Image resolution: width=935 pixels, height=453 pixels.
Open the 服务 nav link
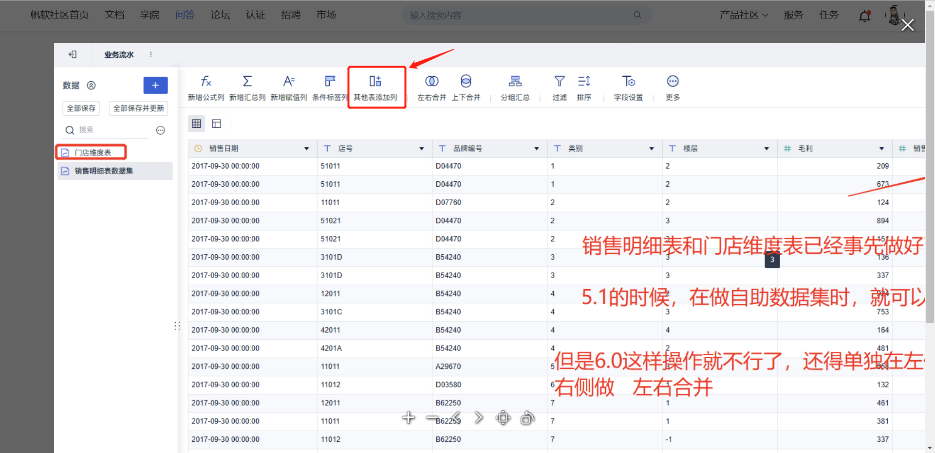tap(793, 15)
